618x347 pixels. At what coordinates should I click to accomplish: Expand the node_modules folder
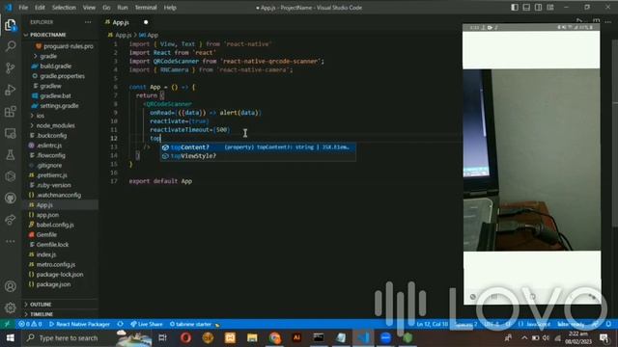pos(55,125)
